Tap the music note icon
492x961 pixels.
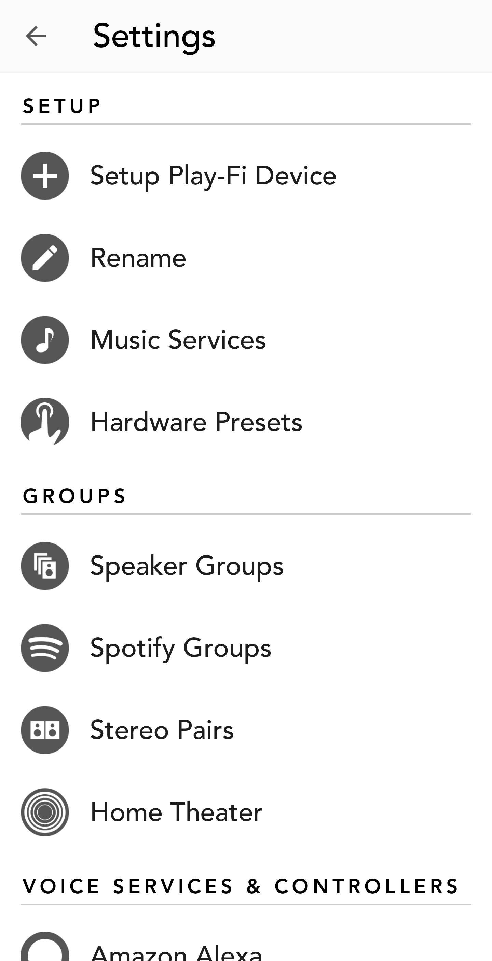pyautogui.click(x=45, y=340)
